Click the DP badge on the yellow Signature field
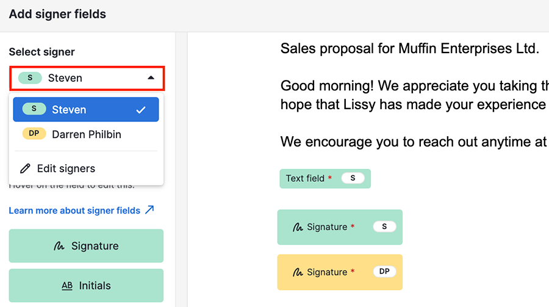 [x=384, y=271]
